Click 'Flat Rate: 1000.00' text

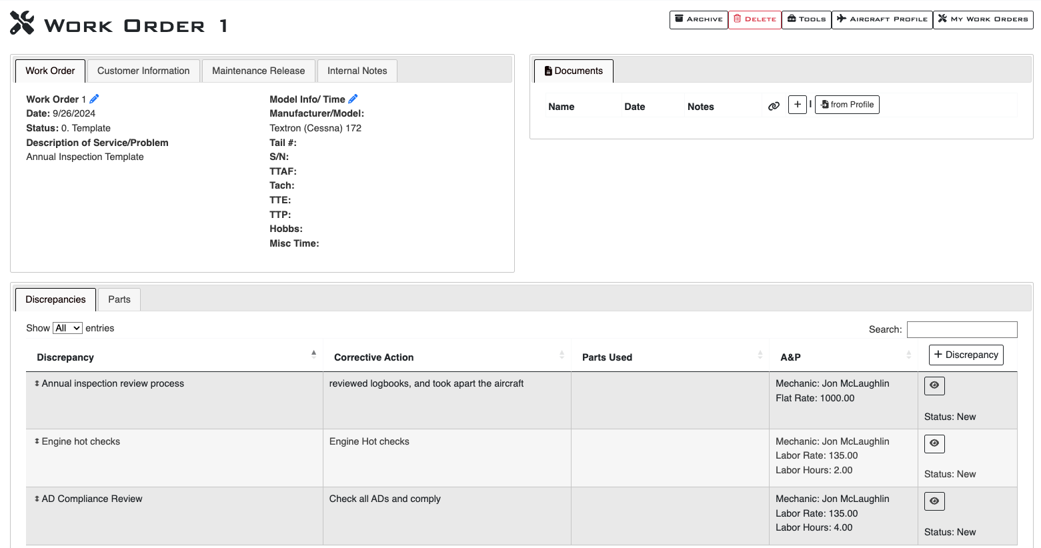pyautogui.click(x=815, y=398)
